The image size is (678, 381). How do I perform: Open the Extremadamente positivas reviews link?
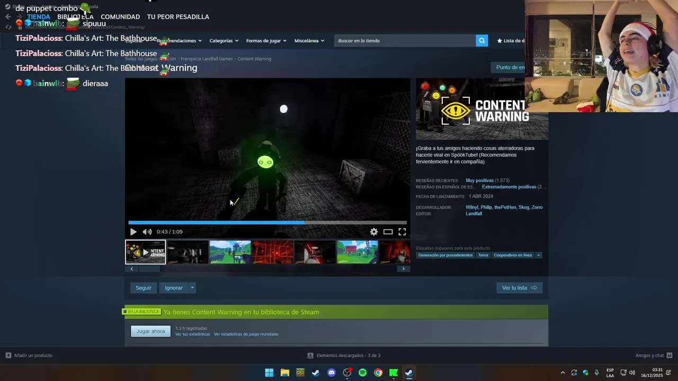tap(509, 187)
